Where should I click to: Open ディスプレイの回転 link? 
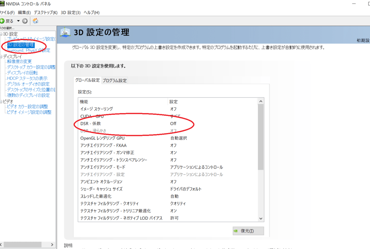pos(22,73)
